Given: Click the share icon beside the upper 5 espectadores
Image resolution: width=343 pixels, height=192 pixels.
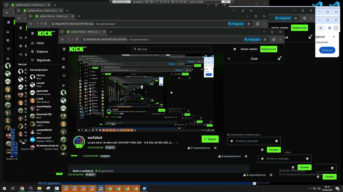Looking at the screenshot, I should click(246, 156).
